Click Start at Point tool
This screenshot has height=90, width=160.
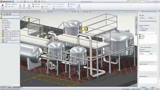[10, 7]
